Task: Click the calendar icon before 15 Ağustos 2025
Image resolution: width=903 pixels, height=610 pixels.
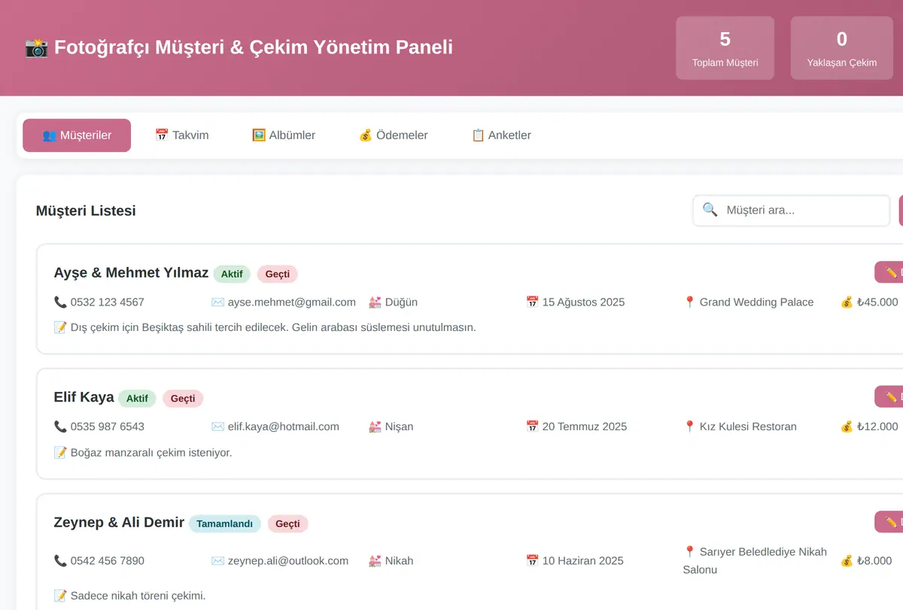Action: point(532,302)
